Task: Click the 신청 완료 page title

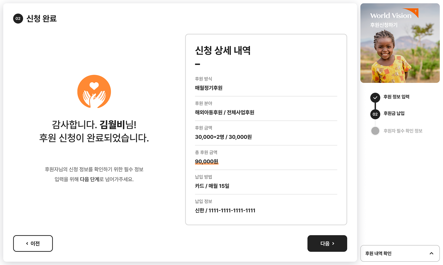Action: [42, 18]
